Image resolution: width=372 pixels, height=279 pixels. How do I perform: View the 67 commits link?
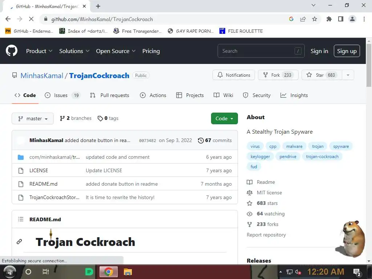(215, 141)
